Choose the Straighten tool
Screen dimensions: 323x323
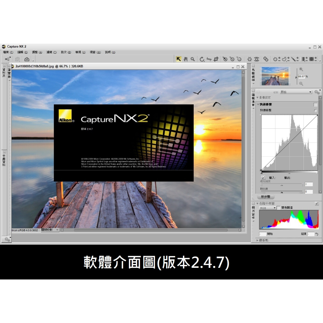(209, 59)
